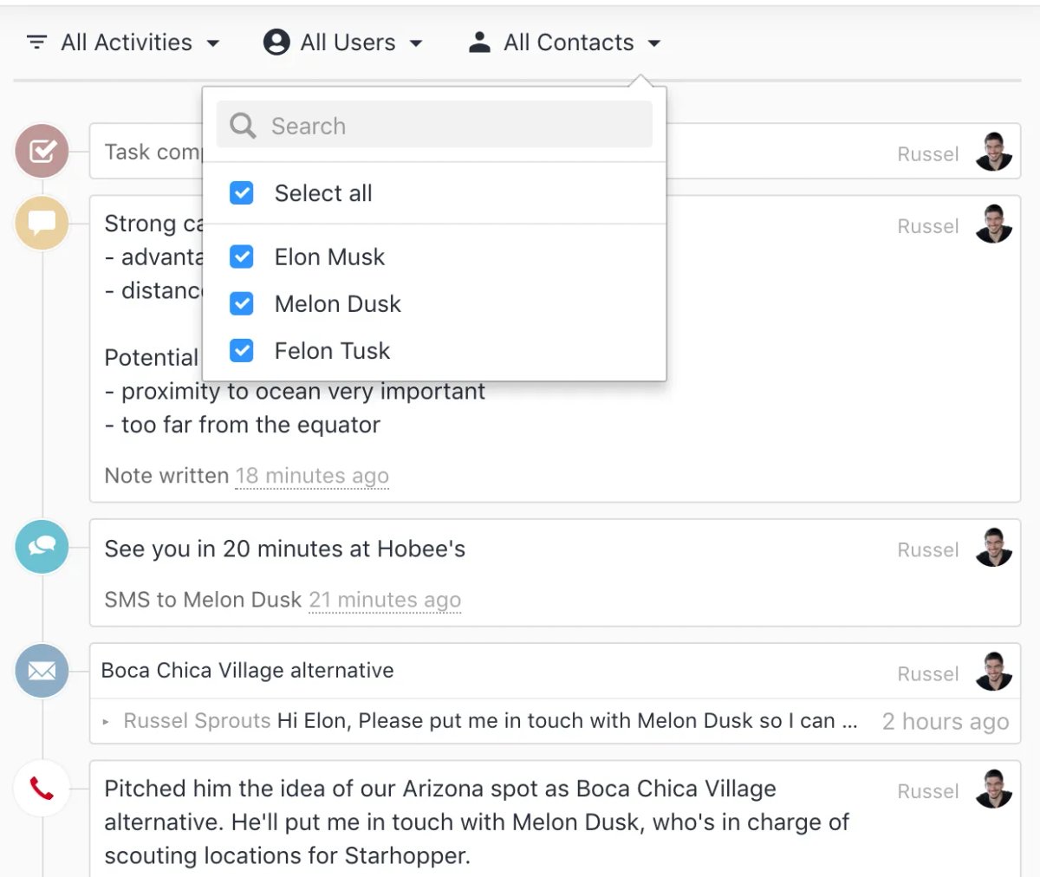Expand the email thread disclosure triangle
The image size is (1040, 877).
coord(106,721)
